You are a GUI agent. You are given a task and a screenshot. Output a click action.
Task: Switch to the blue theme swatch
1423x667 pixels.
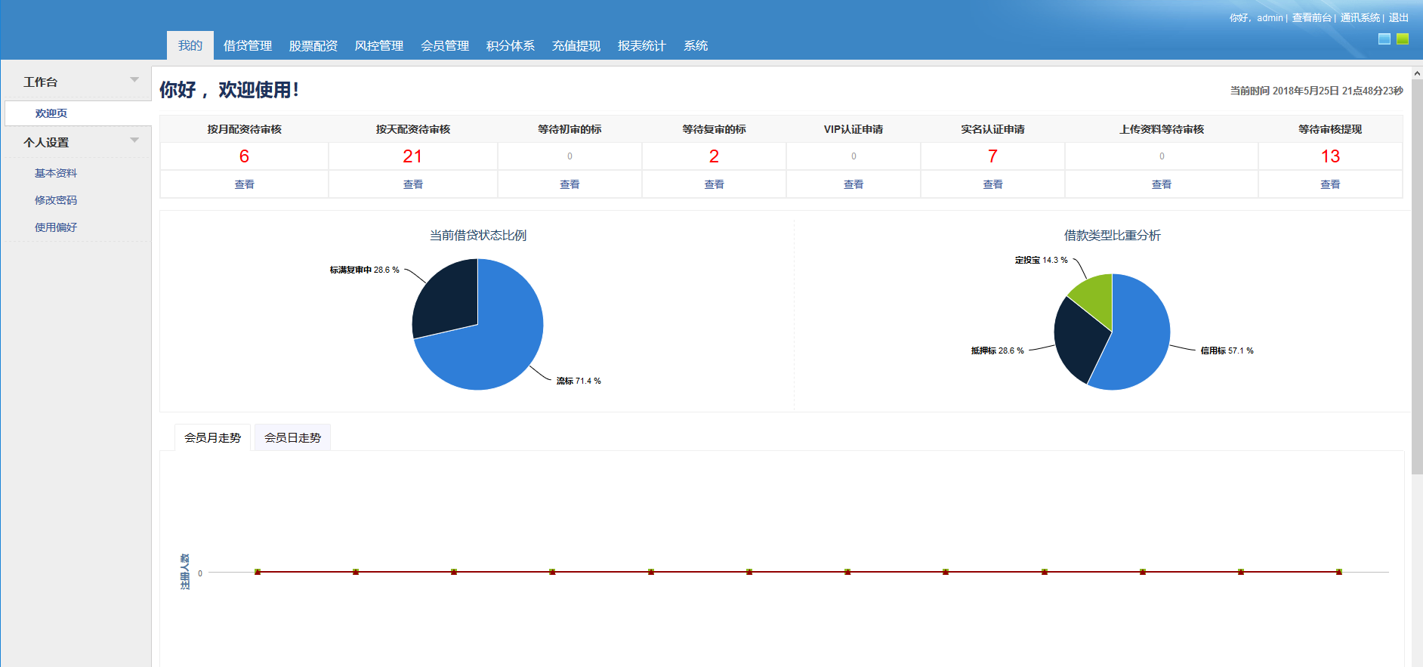1384,39
